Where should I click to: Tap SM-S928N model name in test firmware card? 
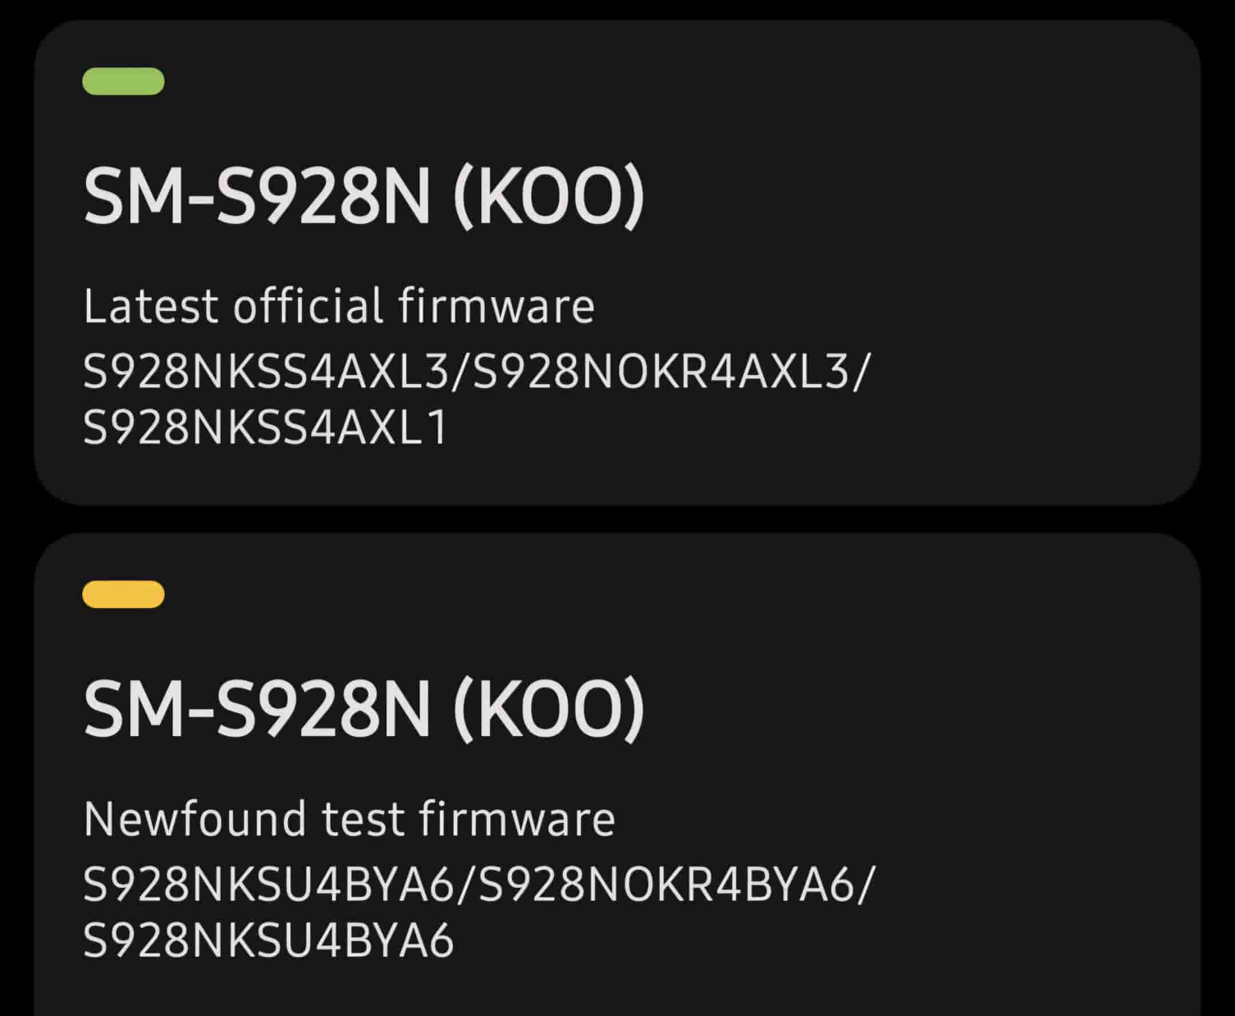[258, 709]
